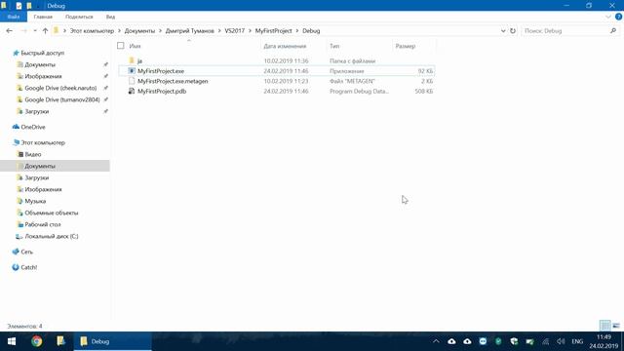This screenshot has height=351, width=624.
Task: Go up one folder level arrow
Action: point(45,30)
